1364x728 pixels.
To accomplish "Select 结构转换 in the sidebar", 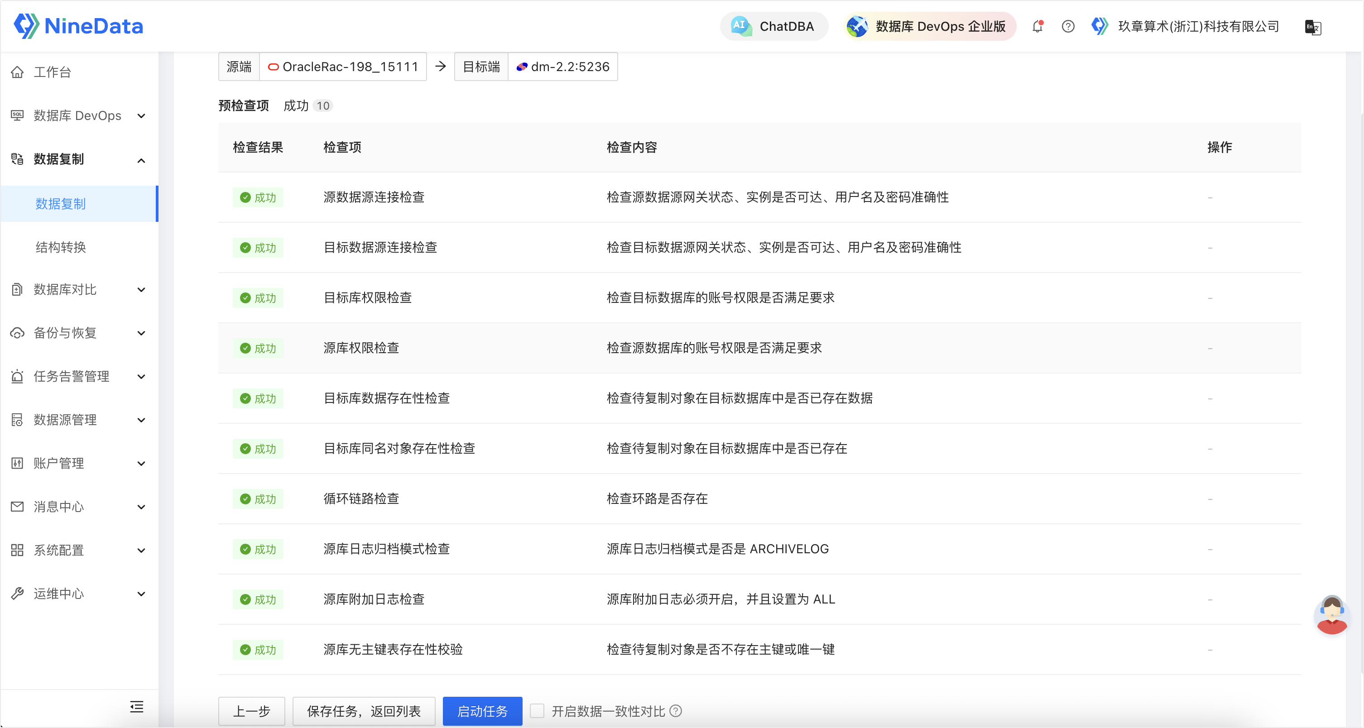I will (x=61, y=247).
